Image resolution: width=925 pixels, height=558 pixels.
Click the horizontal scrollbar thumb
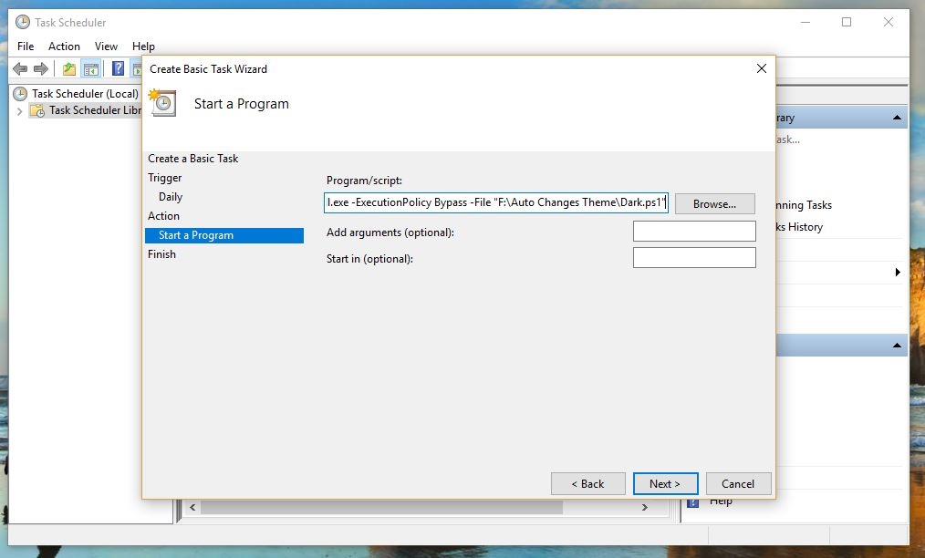click(x=381, y=507)
